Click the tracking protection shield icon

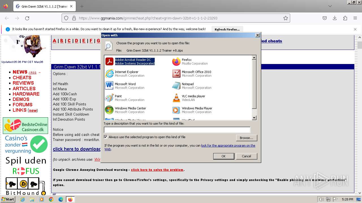point(66,18)
